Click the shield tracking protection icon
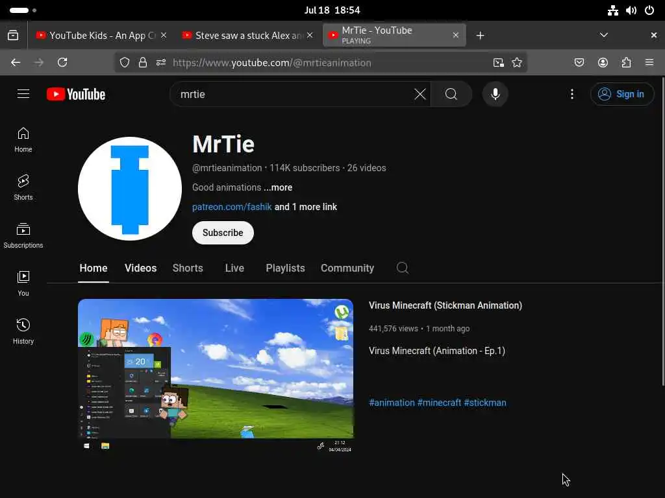This screenshot has height=498, width=665. 124,63
